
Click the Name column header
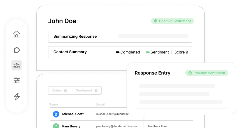pos(53,104)
